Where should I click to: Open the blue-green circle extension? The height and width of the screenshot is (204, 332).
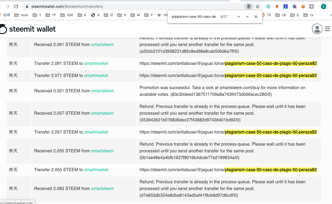click(268, 6)
